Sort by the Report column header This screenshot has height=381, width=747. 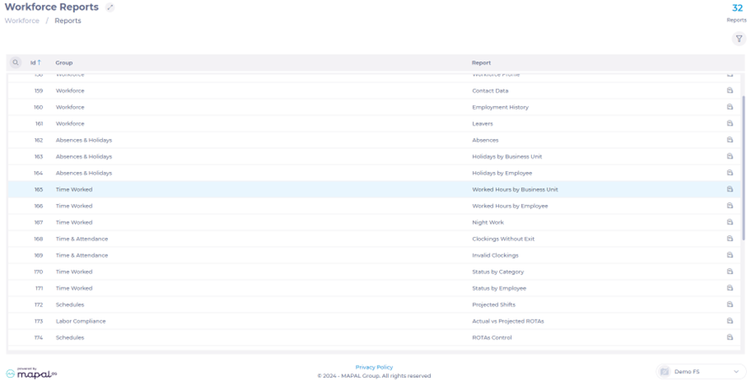pyautogui.click(x=481, y=63)
